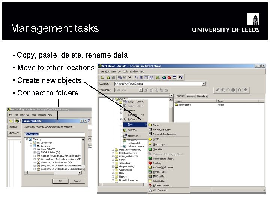Select Toolbox in the New submenu
The width and height of the screenshot is (270, 202).
point(169,163)
